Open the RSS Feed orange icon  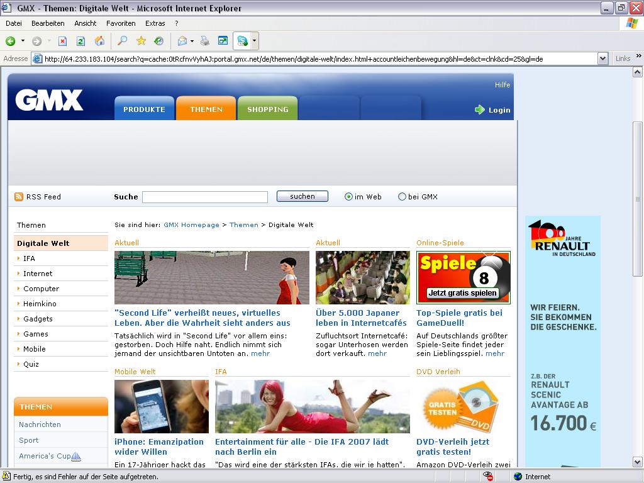[x=18, y=197]
